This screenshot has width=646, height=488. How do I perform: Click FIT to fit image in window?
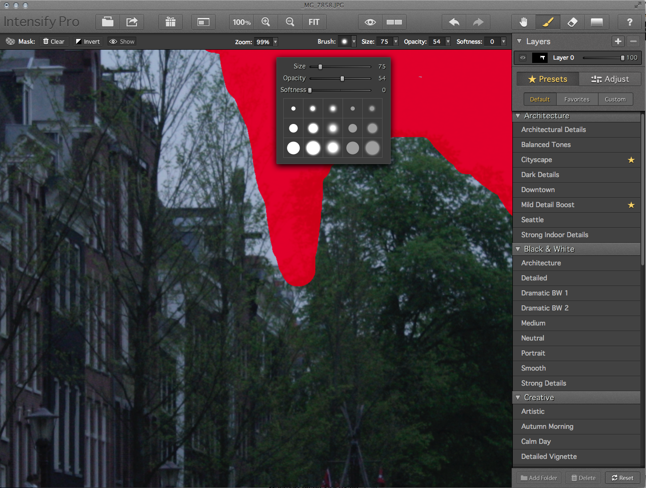(314, 22)
